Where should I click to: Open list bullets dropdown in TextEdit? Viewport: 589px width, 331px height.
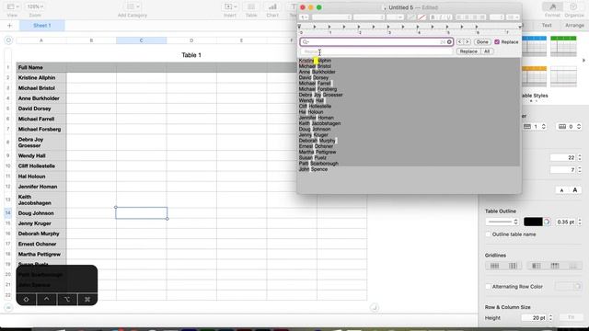[513, 17]
